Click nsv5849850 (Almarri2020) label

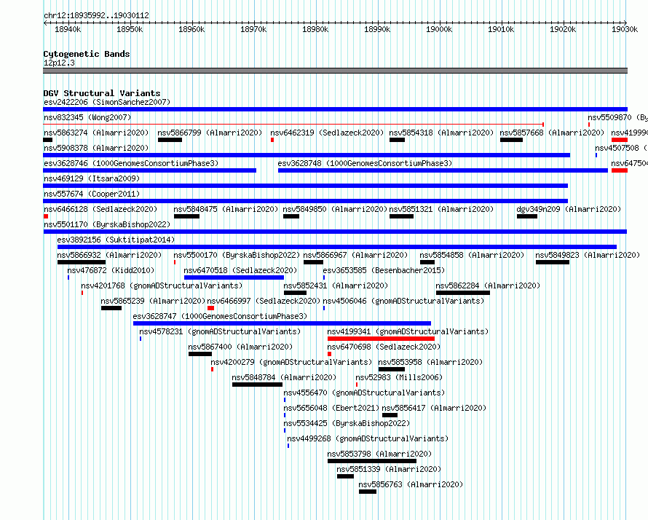point(335,209)
